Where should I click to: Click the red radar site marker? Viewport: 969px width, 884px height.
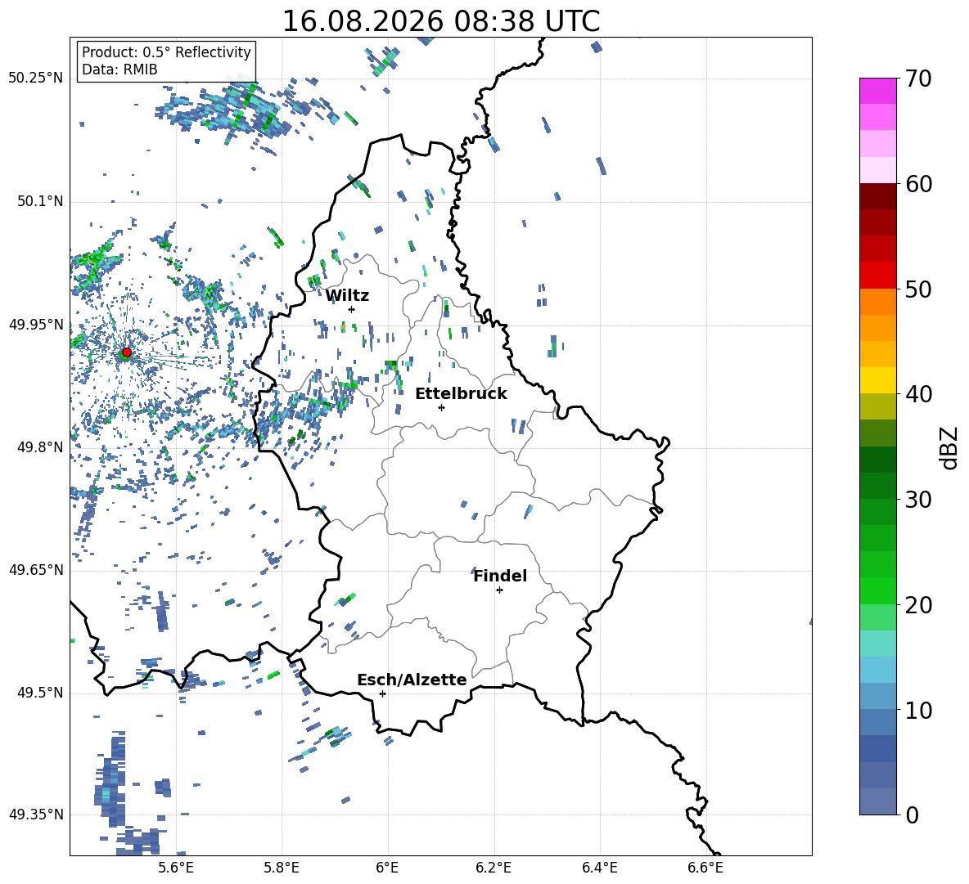(x=127, y=352)
